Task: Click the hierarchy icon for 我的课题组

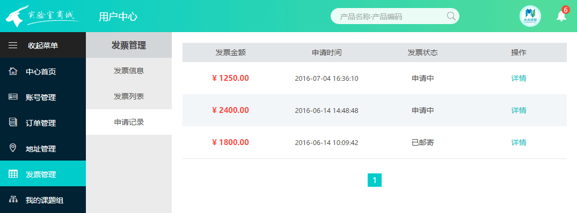Action: tap(13, 200)
